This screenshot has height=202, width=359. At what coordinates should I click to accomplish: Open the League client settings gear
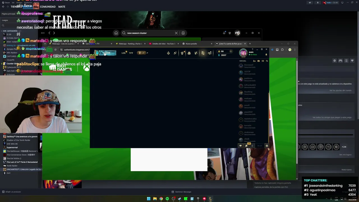262,49
